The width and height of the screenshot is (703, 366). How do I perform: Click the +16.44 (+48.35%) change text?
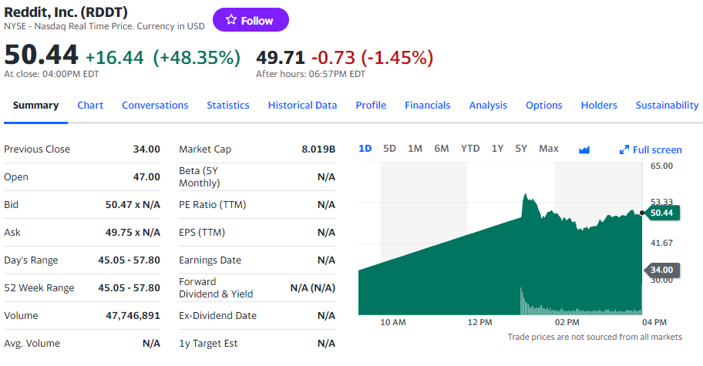tap(163, 58)
